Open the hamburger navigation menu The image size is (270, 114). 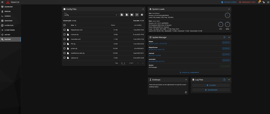[x=2, y=2]
